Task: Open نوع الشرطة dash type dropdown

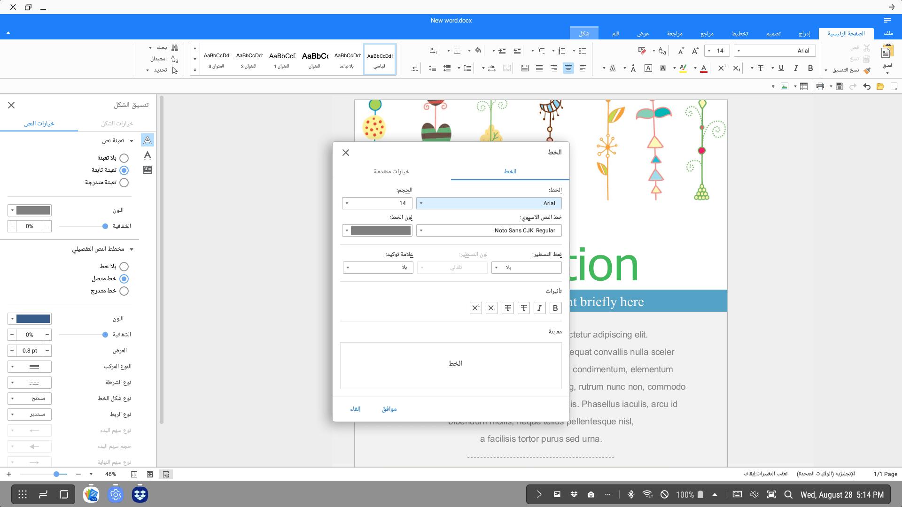Action: (x=30, y=383)
